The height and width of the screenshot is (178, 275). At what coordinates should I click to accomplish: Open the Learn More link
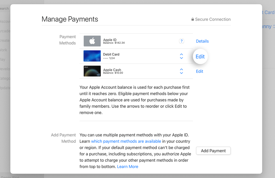tap(127, 167)
